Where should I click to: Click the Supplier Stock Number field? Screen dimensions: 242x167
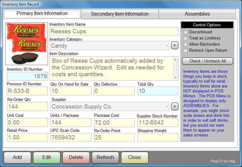(x=158, y=123)
